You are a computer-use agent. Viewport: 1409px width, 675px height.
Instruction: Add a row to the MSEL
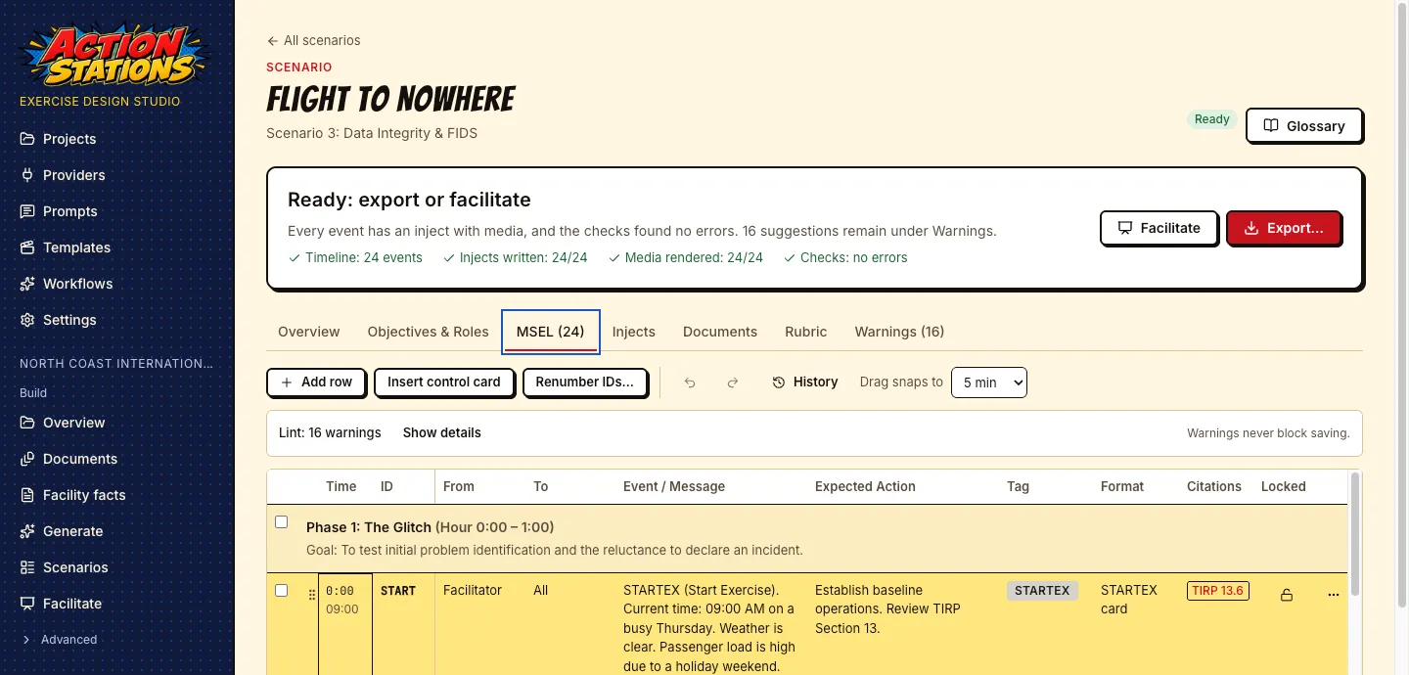tap(316, 382)
